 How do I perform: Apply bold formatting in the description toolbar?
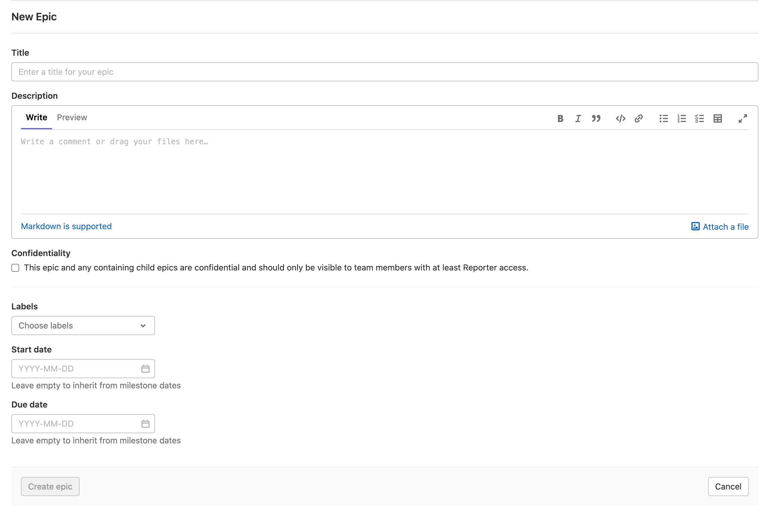point(560,118)
